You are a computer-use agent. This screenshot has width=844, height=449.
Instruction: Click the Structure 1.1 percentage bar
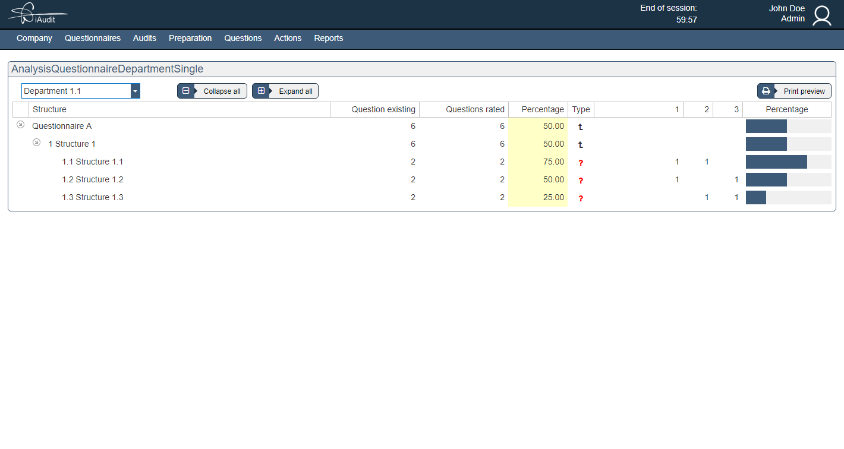788,162
